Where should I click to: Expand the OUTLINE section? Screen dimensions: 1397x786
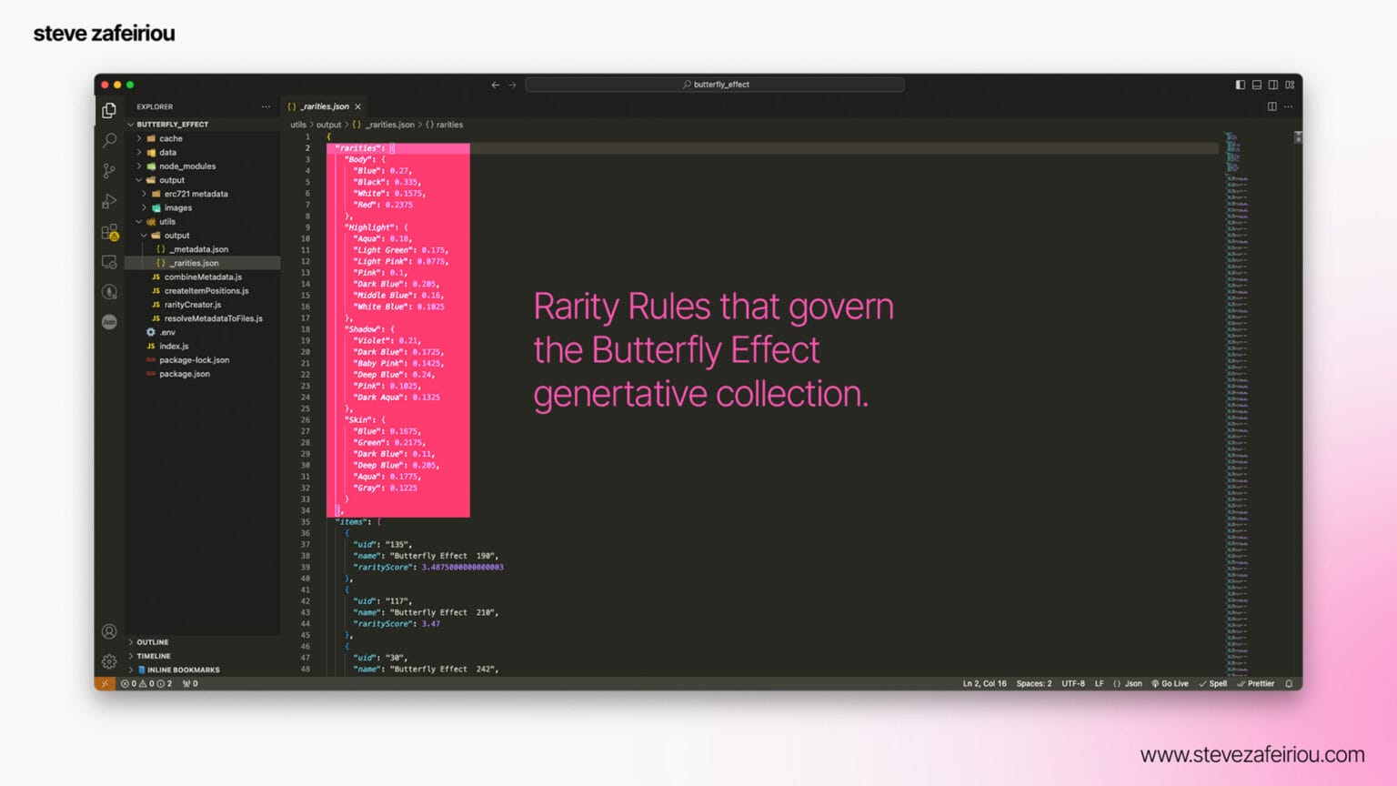(152, 642)
